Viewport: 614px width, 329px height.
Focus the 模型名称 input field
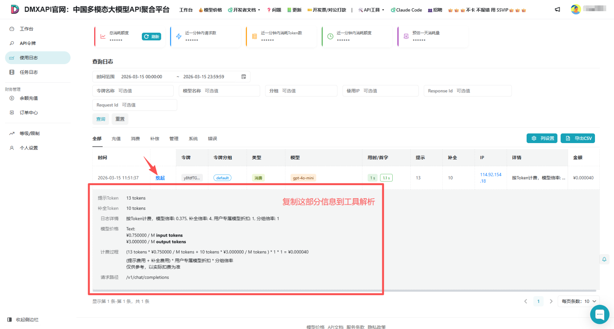click(x=219, y=91)
